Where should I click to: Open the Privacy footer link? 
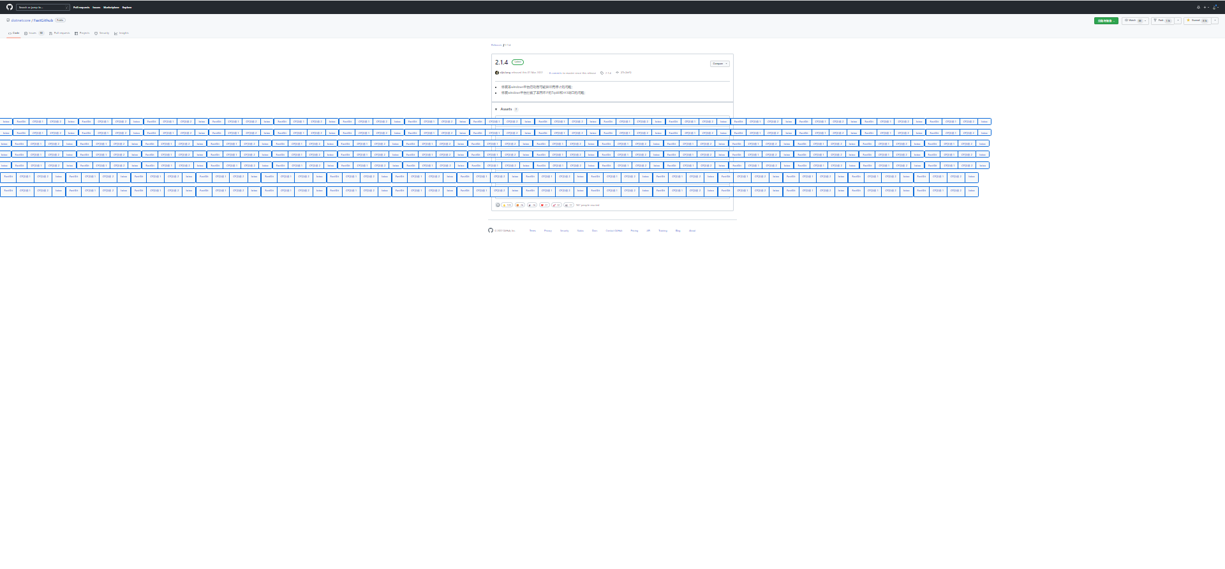click(548, 231)
